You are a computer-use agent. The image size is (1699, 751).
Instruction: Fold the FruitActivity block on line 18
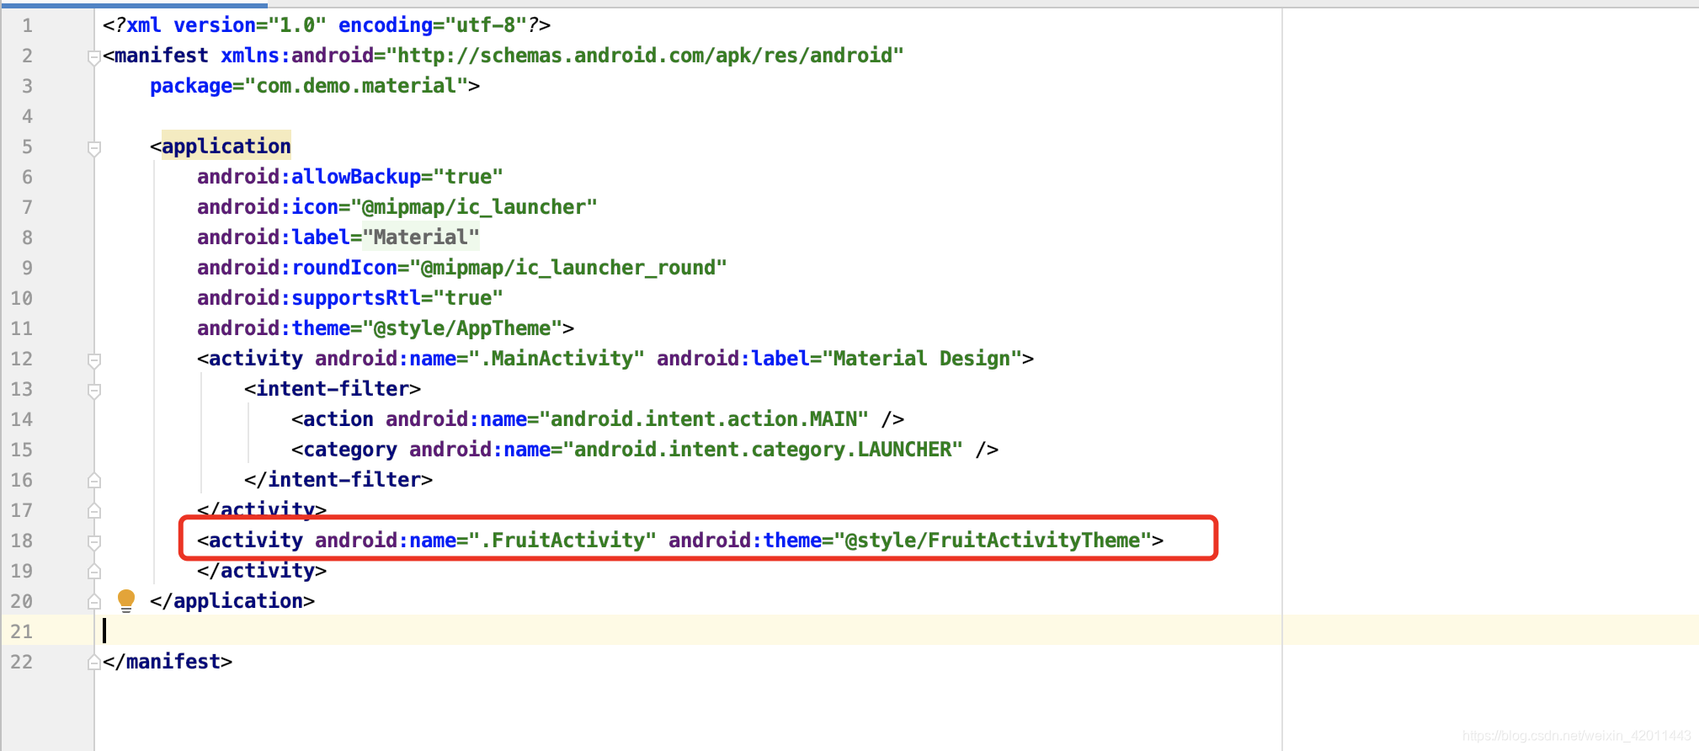pos(93,542)
